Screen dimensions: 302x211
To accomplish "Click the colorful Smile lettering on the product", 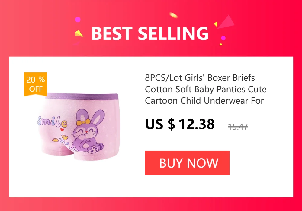I will coord(52,122).
